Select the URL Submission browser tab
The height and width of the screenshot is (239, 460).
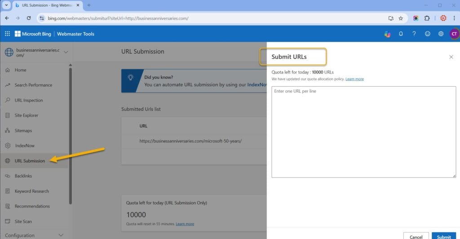[47, 5]
